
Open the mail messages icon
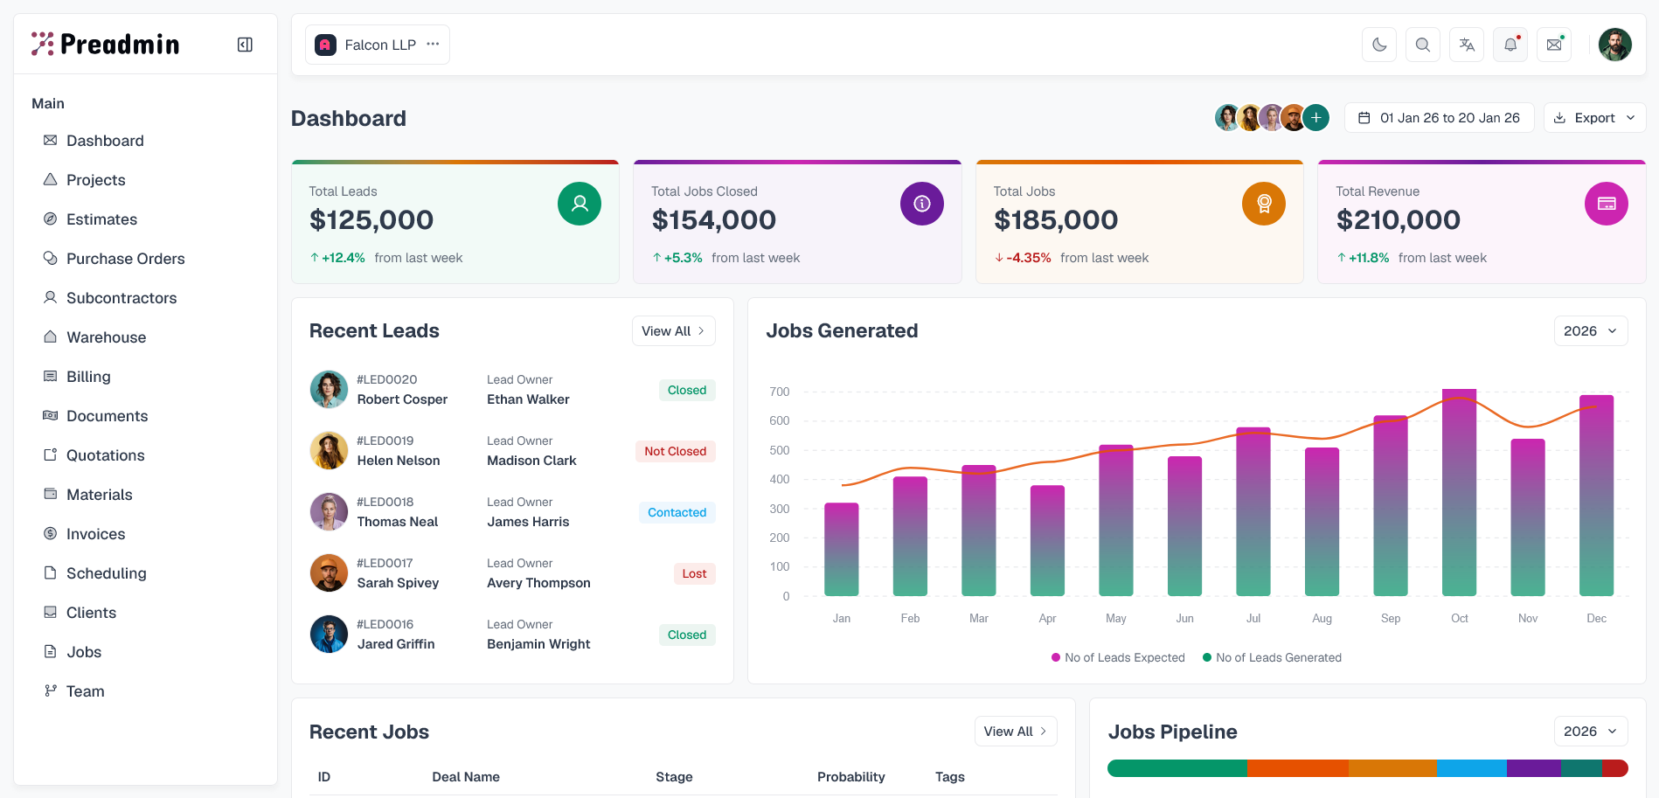pos(1554,45)
